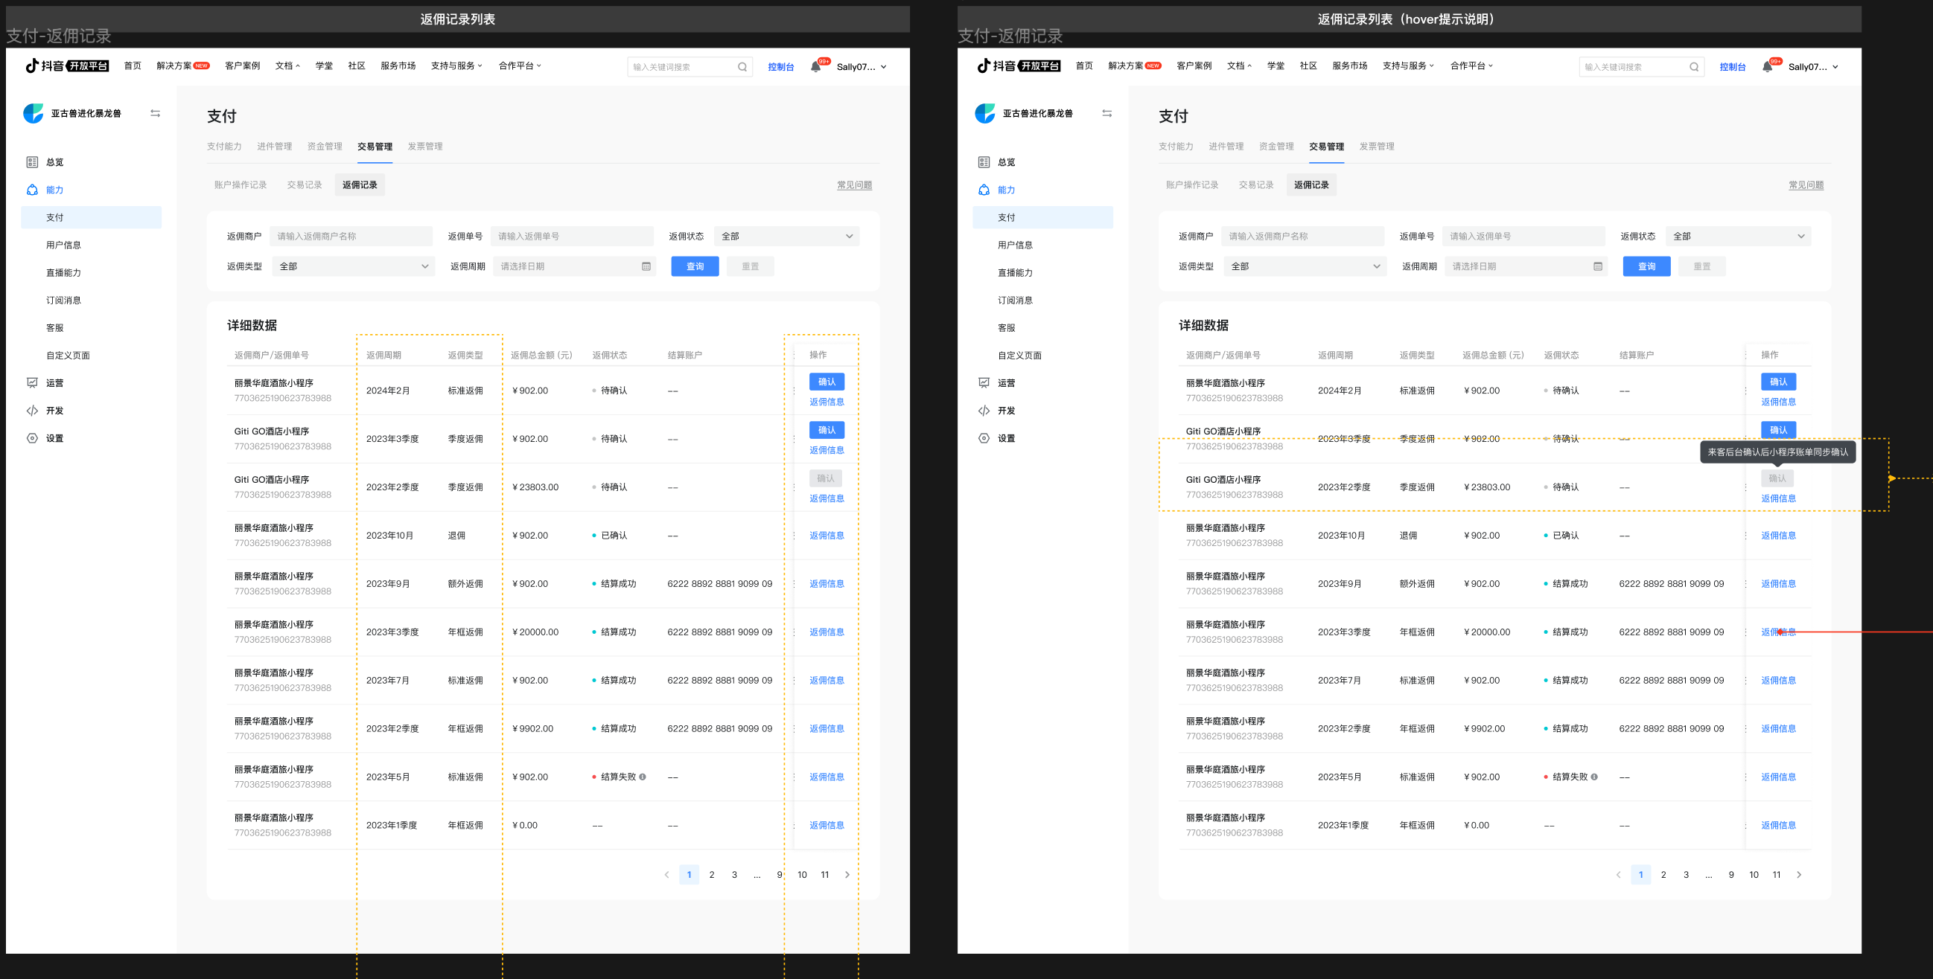Click the 抖音开放平台 logo in left mockup
This screenshot has width=1933, height=979.
tap(67, 66)
